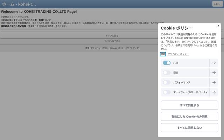Click the パフォーマンス label text

[x=182, y=83]
